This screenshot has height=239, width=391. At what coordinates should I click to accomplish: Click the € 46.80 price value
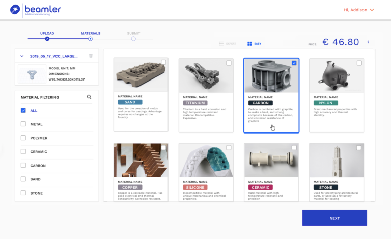click(341, 42)
